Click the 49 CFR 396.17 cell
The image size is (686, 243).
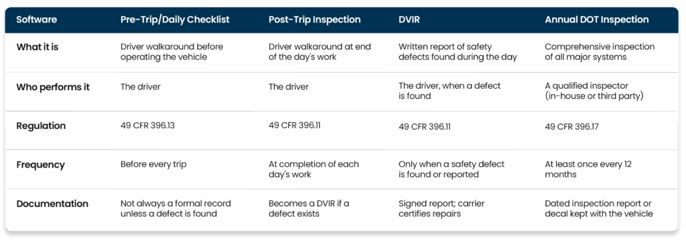tap(572, 127)
